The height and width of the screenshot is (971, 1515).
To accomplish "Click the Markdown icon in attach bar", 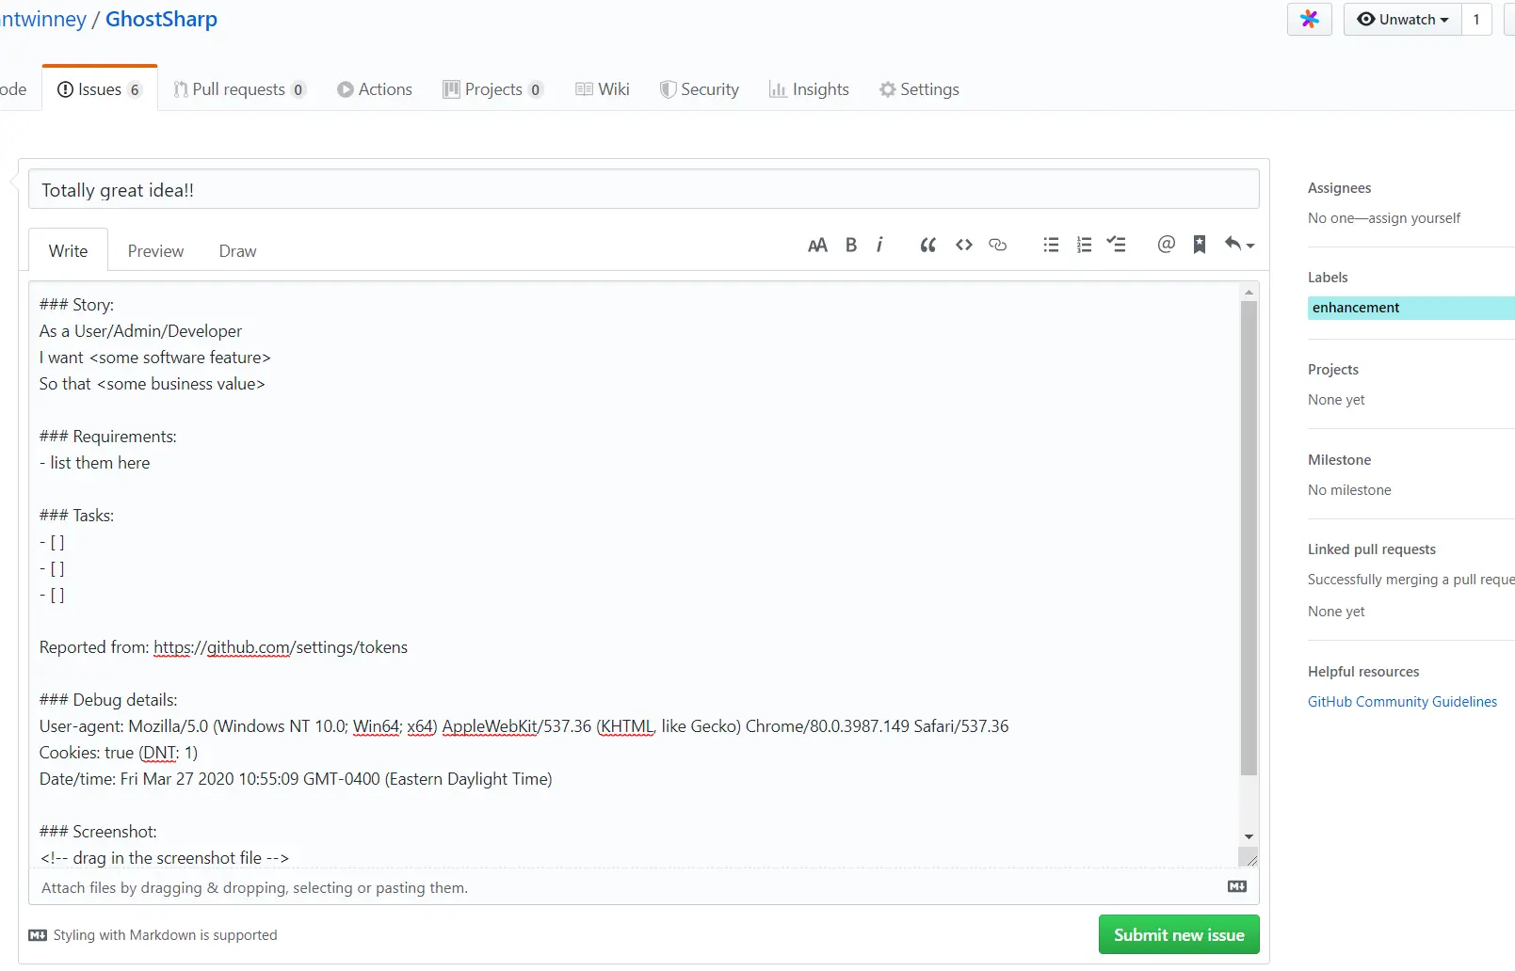I will tap(1237, 886).
